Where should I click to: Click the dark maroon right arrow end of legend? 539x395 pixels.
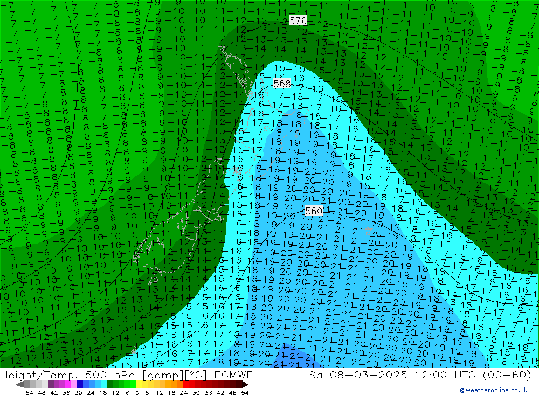[245, 384]
